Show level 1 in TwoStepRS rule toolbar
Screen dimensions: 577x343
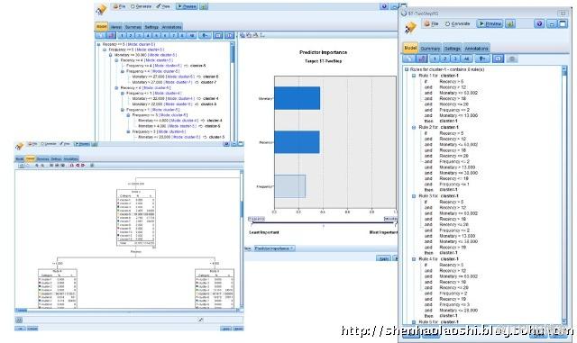click(x=435, y=59)
